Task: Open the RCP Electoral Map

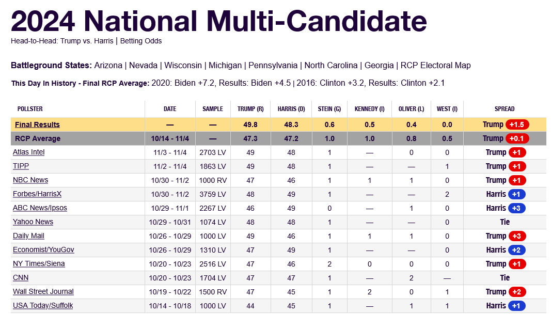Action: 435,66
